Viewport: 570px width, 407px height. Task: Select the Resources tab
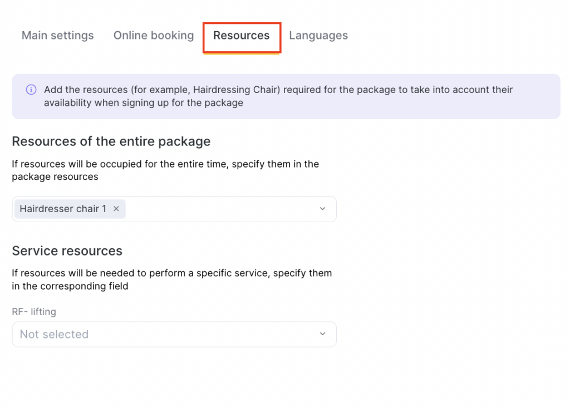click(241, 36)
